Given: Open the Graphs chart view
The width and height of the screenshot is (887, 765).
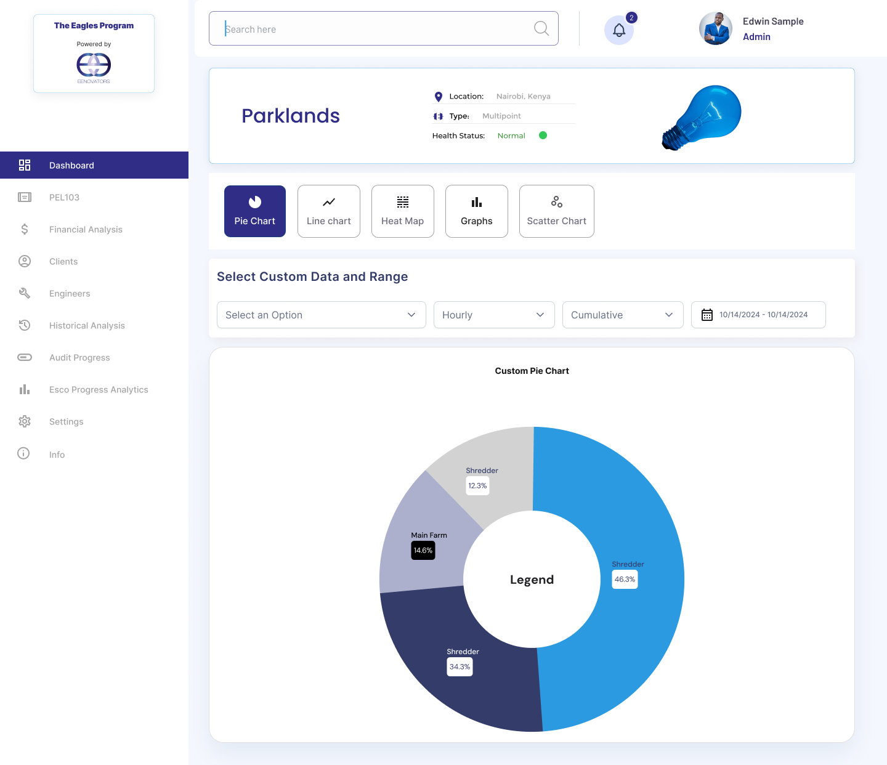Looking at the screenshot, I should pyautogui.click(x=477, y=211).
